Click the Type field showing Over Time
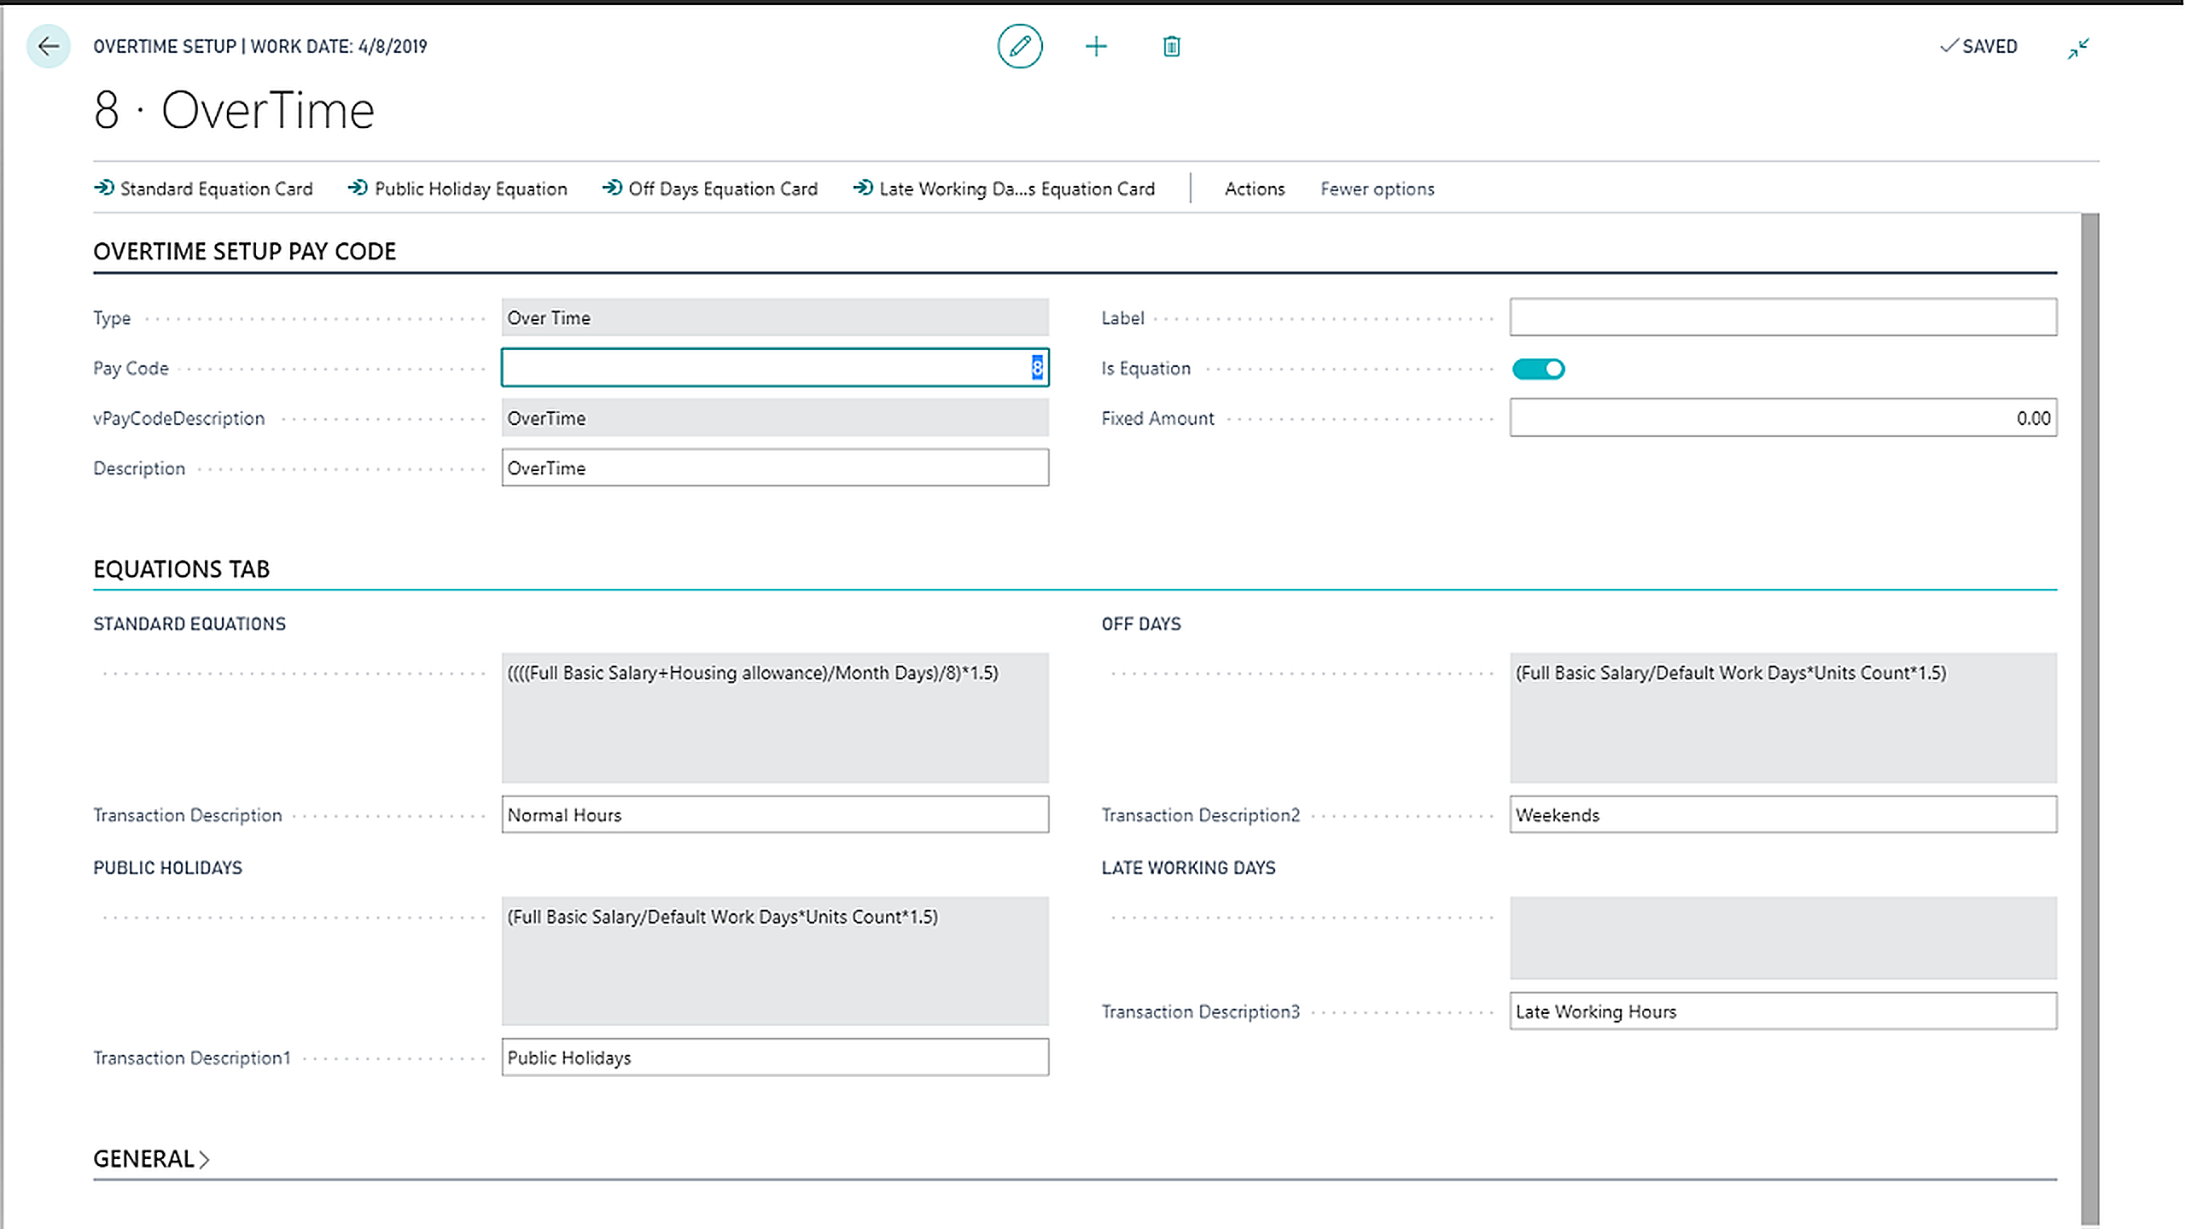 [775, 317]
